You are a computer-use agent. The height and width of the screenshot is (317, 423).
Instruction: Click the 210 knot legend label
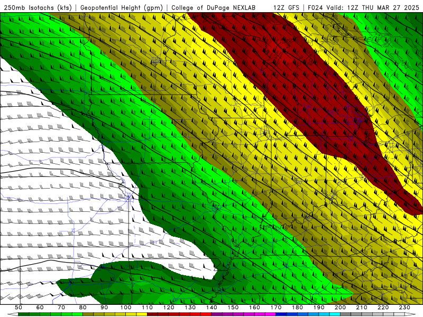pos(362,307)
